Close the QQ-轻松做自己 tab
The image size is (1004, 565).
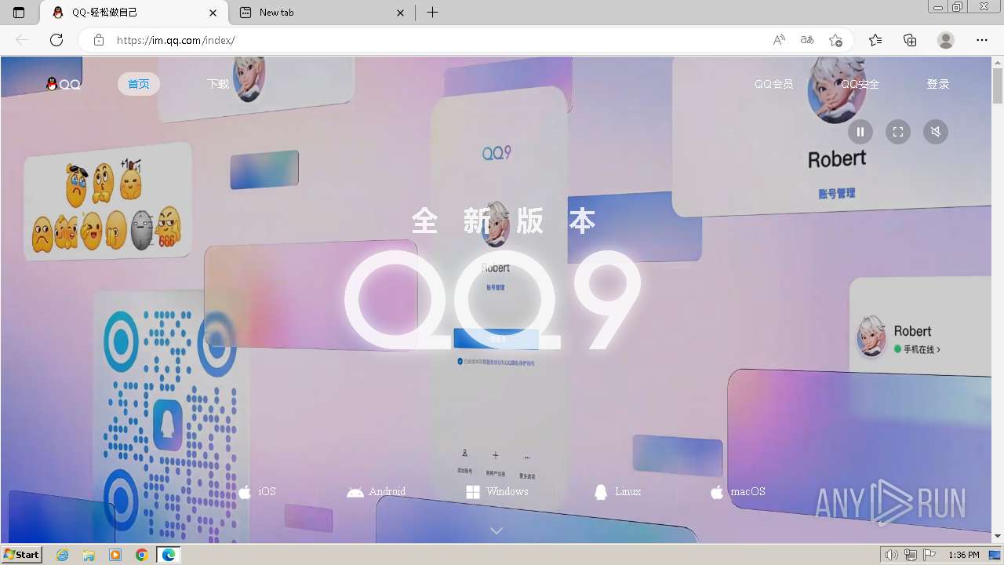(213, 13)
